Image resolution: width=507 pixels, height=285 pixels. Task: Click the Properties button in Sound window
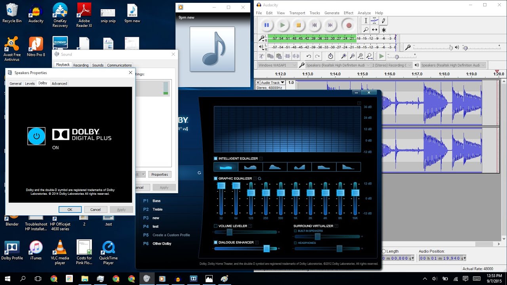point(160,175)
